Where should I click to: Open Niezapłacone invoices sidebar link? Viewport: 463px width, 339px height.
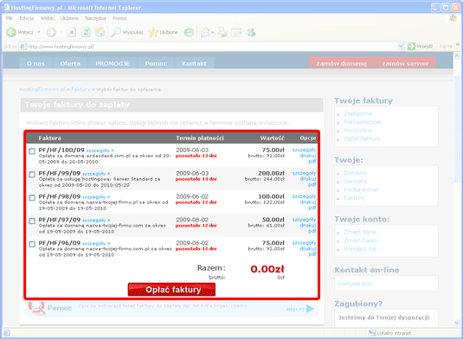pyautogui.click(x=362, y=122)
